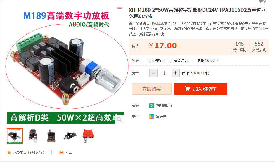
Task: Expand the 快递 ¥6.00 shipping dropdown
Action: 208,60
